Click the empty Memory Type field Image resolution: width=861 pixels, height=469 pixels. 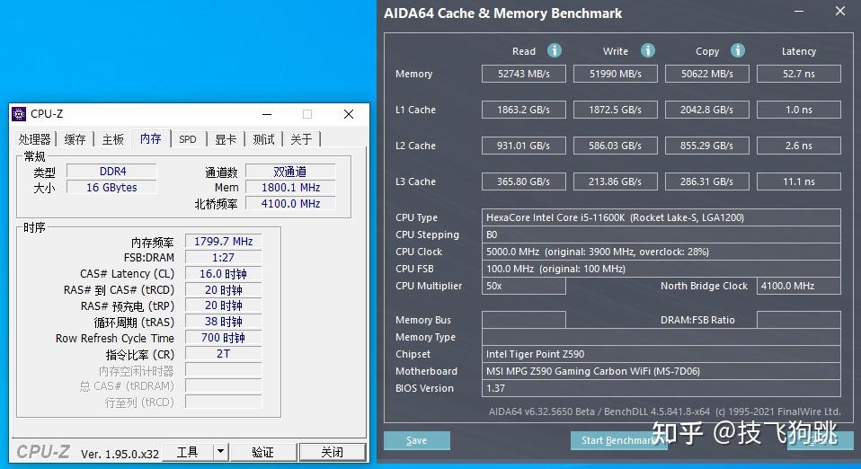[661, 337]
